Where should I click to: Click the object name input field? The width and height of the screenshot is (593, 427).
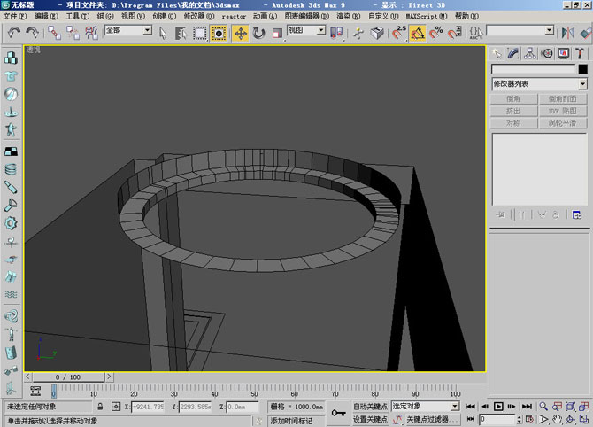click(x=533, y=69)
